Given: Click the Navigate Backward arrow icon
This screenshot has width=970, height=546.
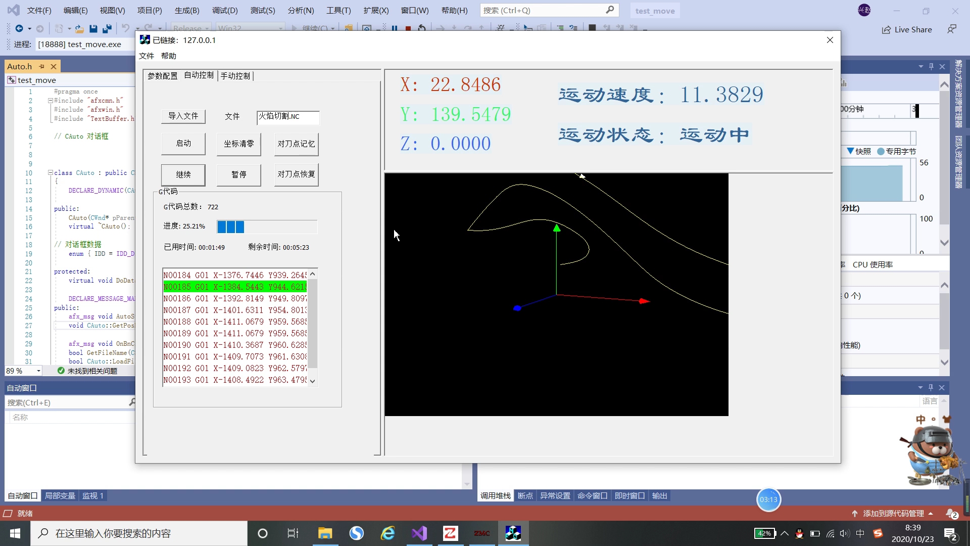Looking at the screenshot, I should pos(19,29).
